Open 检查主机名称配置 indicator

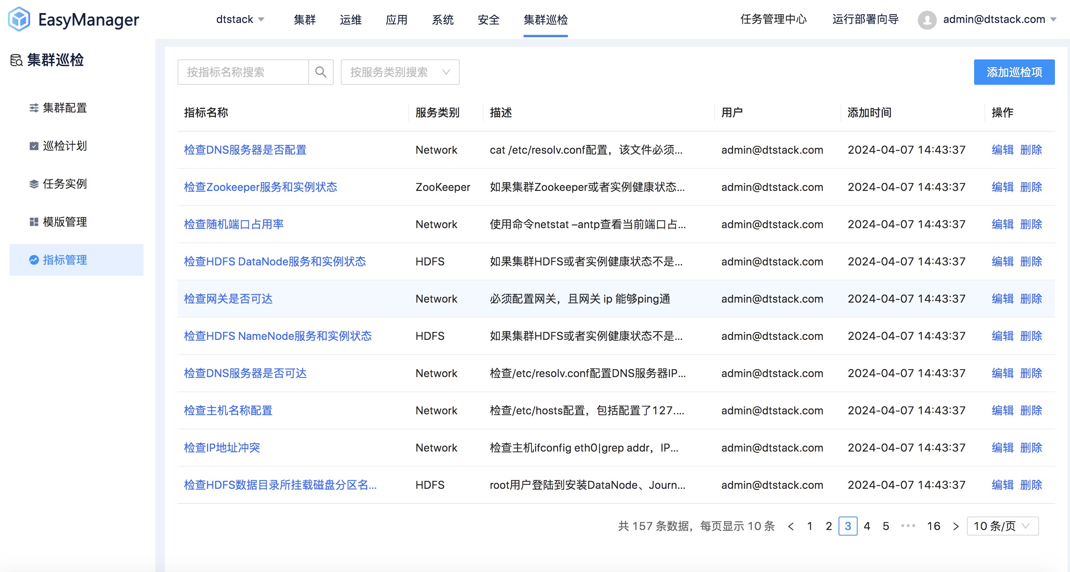pos(228,410)
